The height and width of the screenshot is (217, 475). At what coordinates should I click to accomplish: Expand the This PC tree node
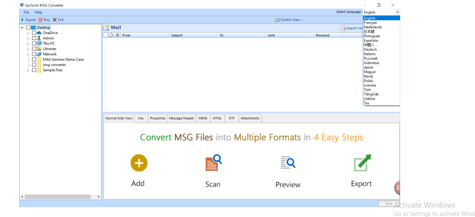[28, 44]
